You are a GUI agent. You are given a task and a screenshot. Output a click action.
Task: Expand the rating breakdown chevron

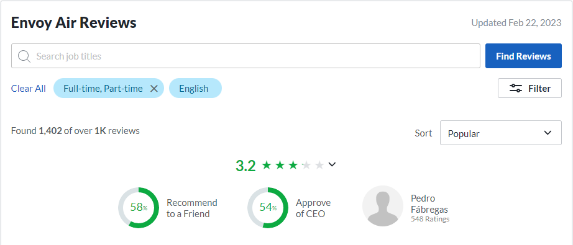point(331,165)
